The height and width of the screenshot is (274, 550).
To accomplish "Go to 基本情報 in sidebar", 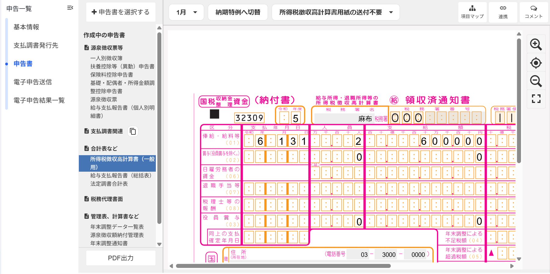I will coord(26,27).
